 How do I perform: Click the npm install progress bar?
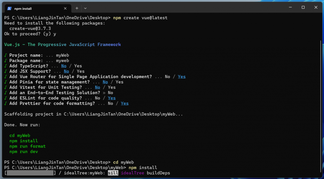30,173
